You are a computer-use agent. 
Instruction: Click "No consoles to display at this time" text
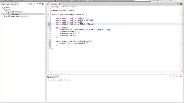coord(60,80)
